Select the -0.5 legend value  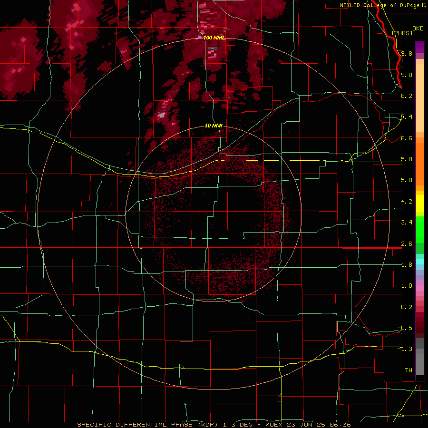[x=405, y=328]
